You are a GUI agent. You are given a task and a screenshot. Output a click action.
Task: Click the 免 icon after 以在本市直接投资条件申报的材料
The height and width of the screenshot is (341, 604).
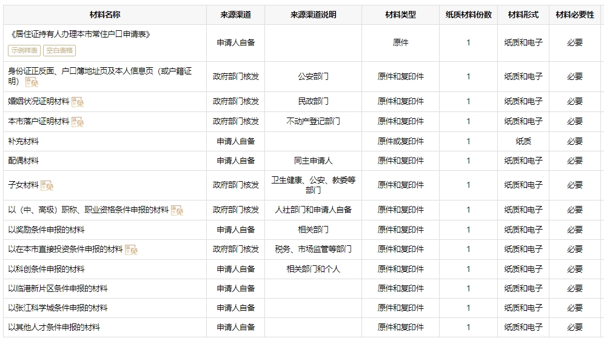pos(132,250)
